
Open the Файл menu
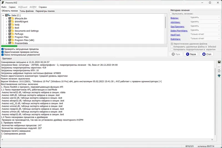[4, 7]
